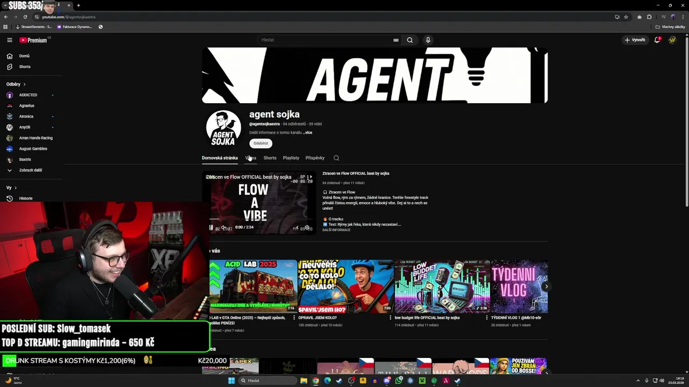The image size is (689, 387).
Task: Open low budget life video thumbnail
Action: [442, 286]
